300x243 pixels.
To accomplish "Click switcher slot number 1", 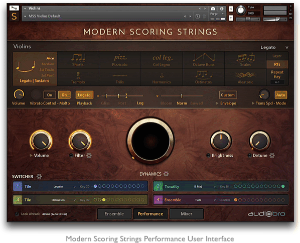I will [x=18, y=186].
